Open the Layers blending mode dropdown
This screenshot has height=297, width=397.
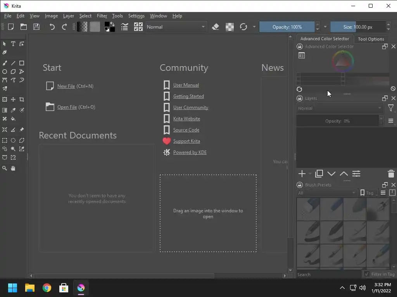[x=340, y=108]
